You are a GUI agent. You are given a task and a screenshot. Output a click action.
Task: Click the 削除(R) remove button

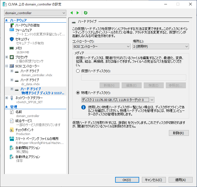click(x=179, y=133)
